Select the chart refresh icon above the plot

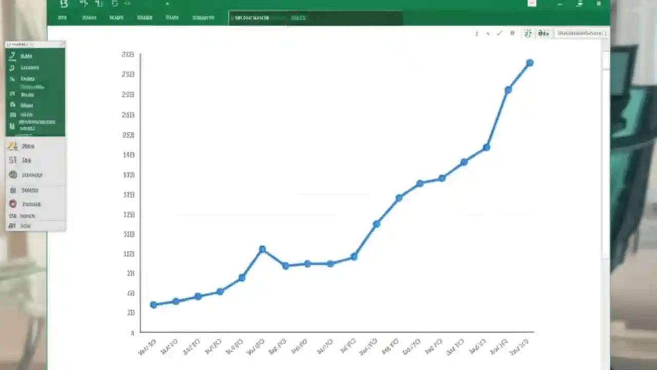tap(528, 33)
